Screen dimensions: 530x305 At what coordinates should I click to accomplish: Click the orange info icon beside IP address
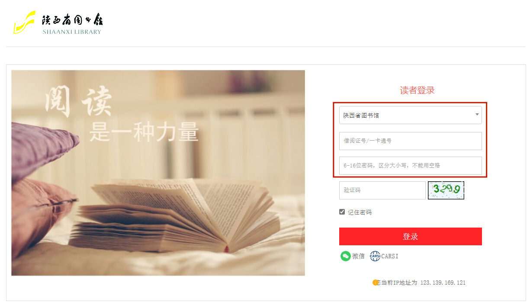[x=376, y=283]
